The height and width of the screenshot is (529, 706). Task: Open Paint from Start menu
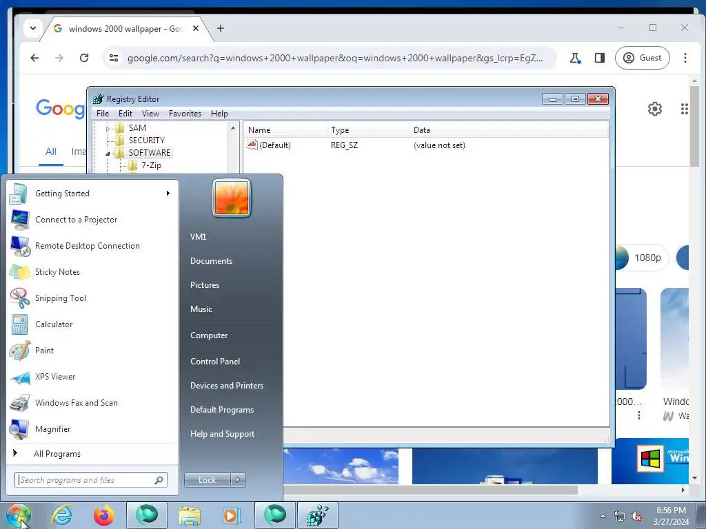(92, 351)
